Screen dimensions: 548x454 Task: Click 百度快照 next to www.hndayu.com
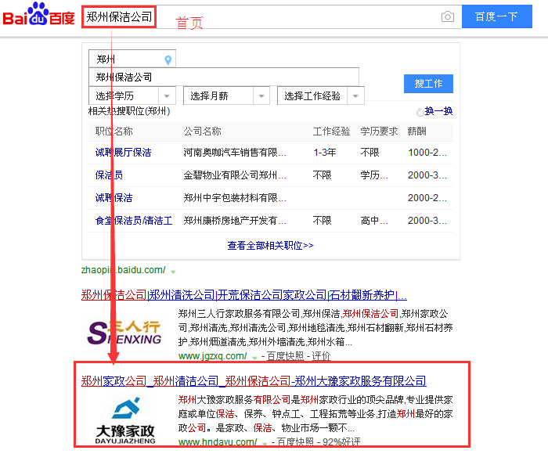295,441
